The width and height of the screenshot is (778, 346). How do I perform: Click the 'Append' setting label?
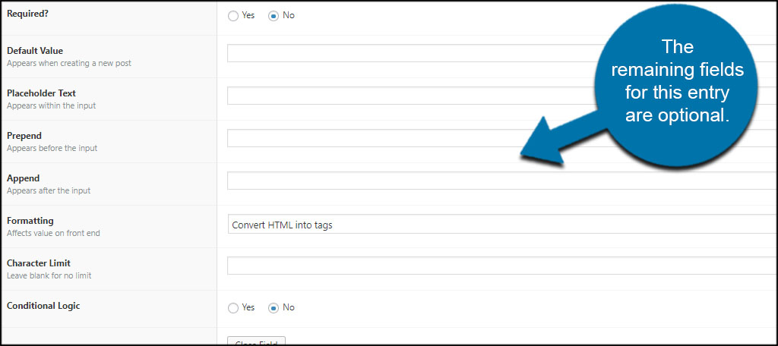pyautogui.click(x=24, y=178)
